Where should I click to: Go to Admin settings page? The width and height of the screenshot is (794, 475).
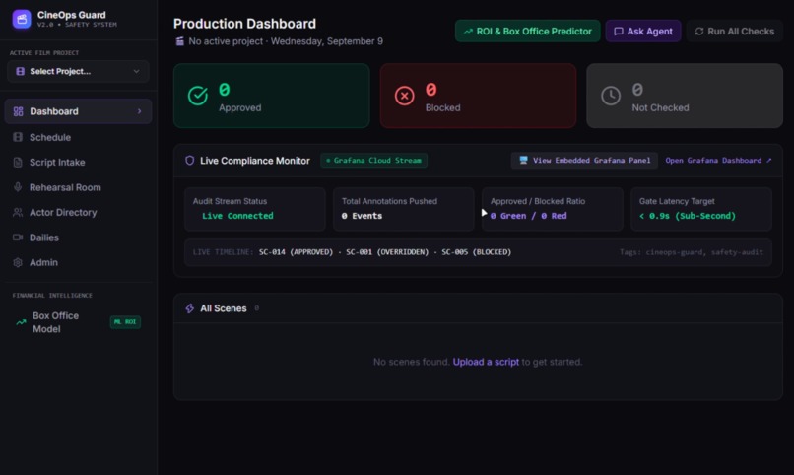click(x=78, y=262)
